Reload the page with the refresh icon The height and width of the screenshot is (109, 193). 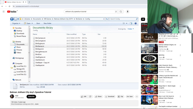coord(9,6)
